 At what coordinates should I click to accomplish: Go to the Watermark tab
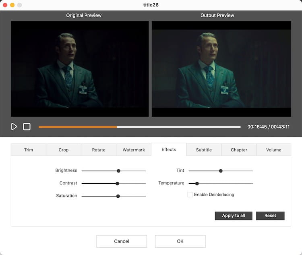tap(134, 150)
